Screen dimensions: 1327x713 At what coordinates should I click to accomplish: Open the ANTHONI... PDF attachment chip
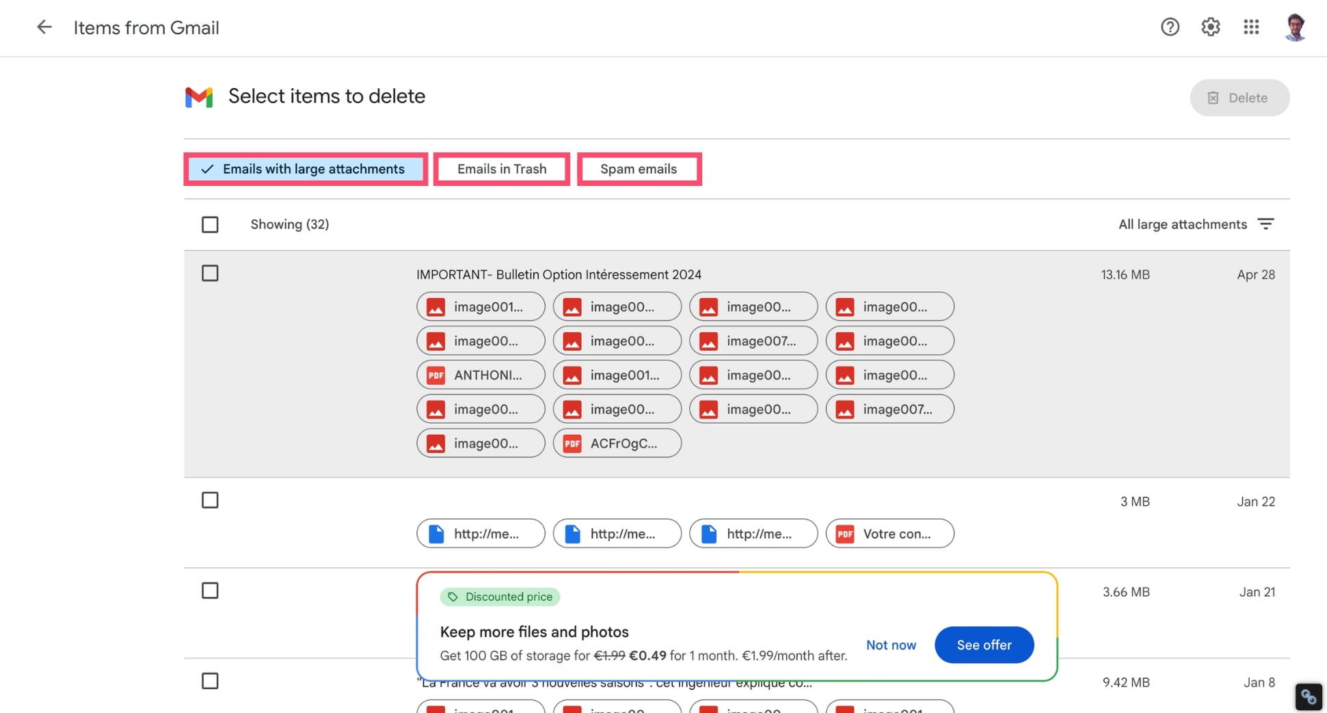click(x=481, y=375)
